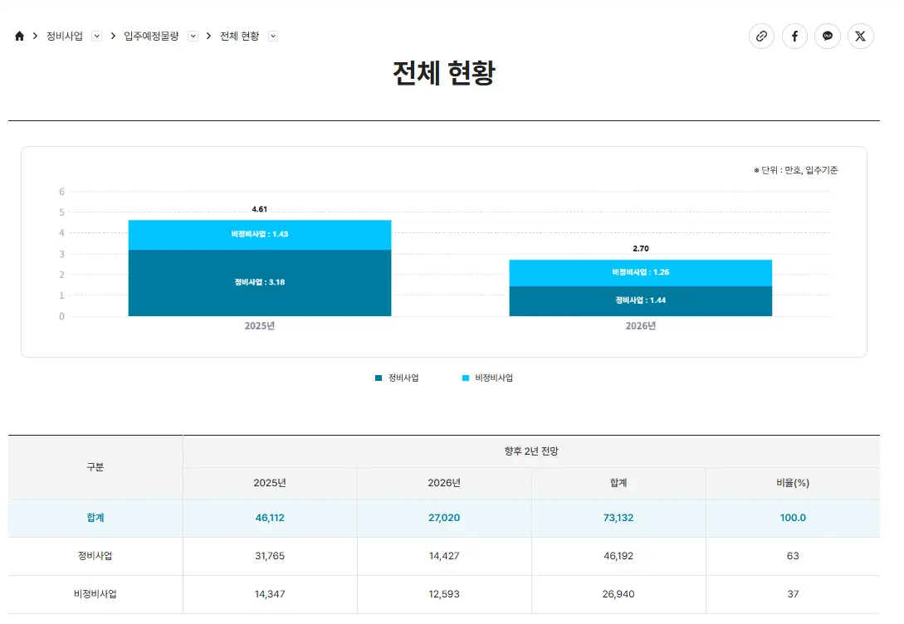Open the 입주예정물량 breadcrumb dropdown arrow
The image size is (904, 624).
(x=193, y=36)
